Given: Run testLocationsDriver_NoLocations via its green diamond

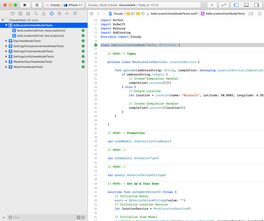Looking at the screenshot, I should 83,36.
